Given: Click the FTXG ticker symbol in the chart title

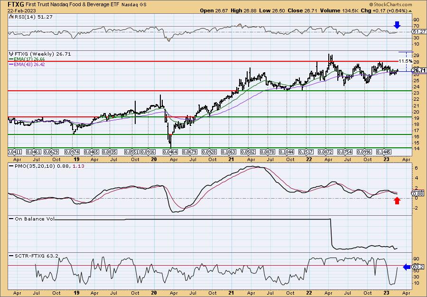Looking at the screenshot, I should pos(16,4).
